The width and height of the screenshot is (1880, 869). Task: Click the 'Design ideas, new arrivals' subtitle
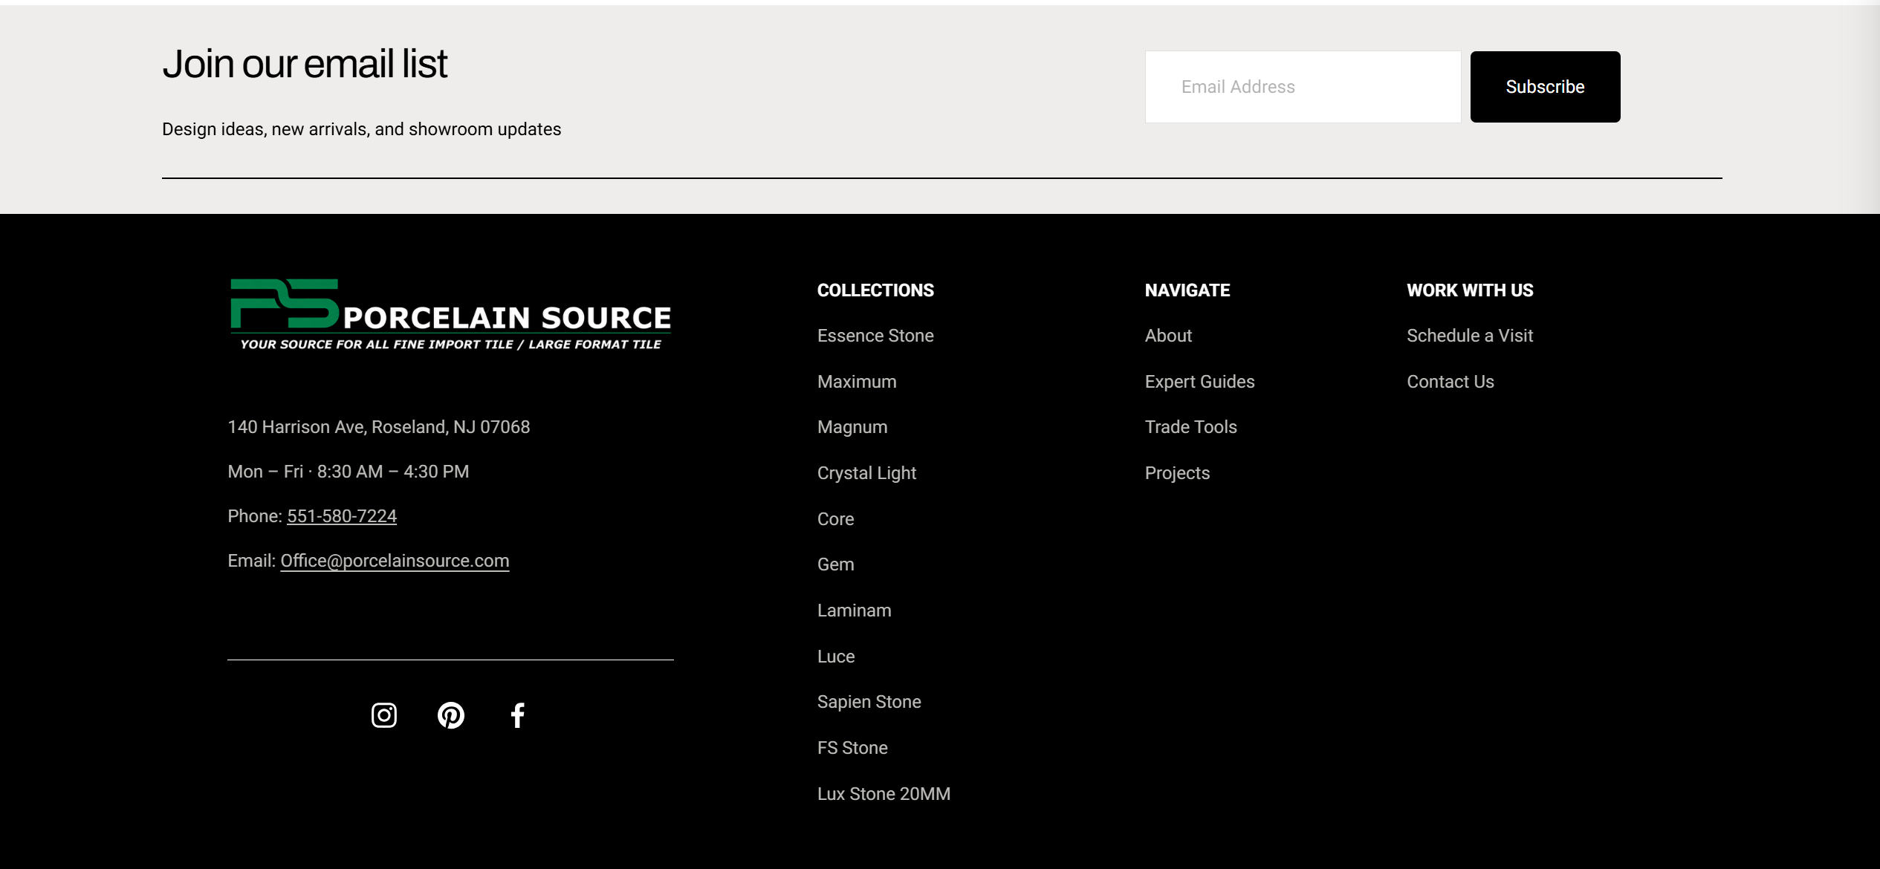[x=361, y=129]
